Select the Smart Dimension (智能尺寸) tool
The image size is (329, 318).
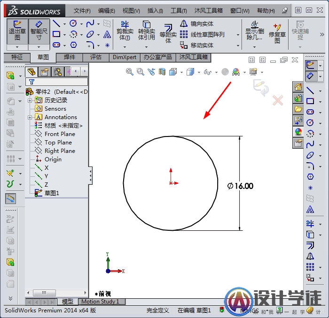pos(39,31)
